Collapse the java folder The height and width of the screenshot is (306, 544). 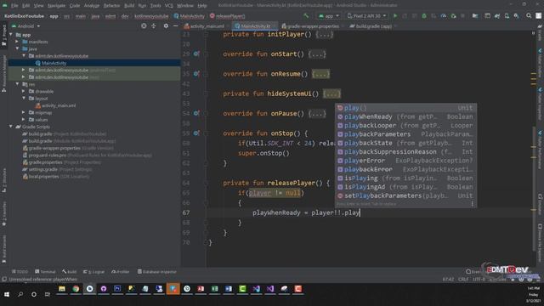[x=17, y=49]
